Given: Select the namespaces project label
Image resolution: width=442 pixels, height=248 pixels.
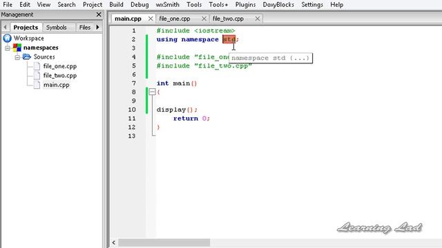Looking at the screenshot, I should click(41, 48).
